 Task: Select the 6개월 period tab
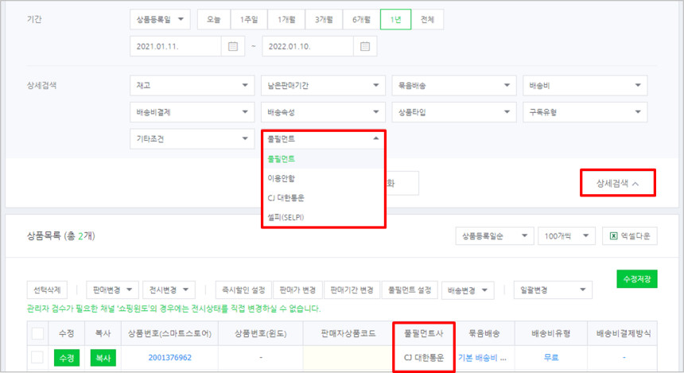pyautogui.click(x=361, y=20)
